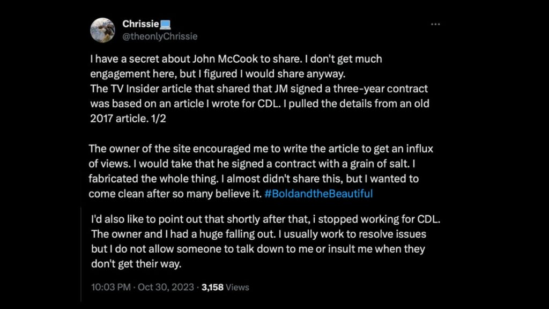Click the laptop emoji beside Chrissie
549x309 pixels.
click(165, 24)
